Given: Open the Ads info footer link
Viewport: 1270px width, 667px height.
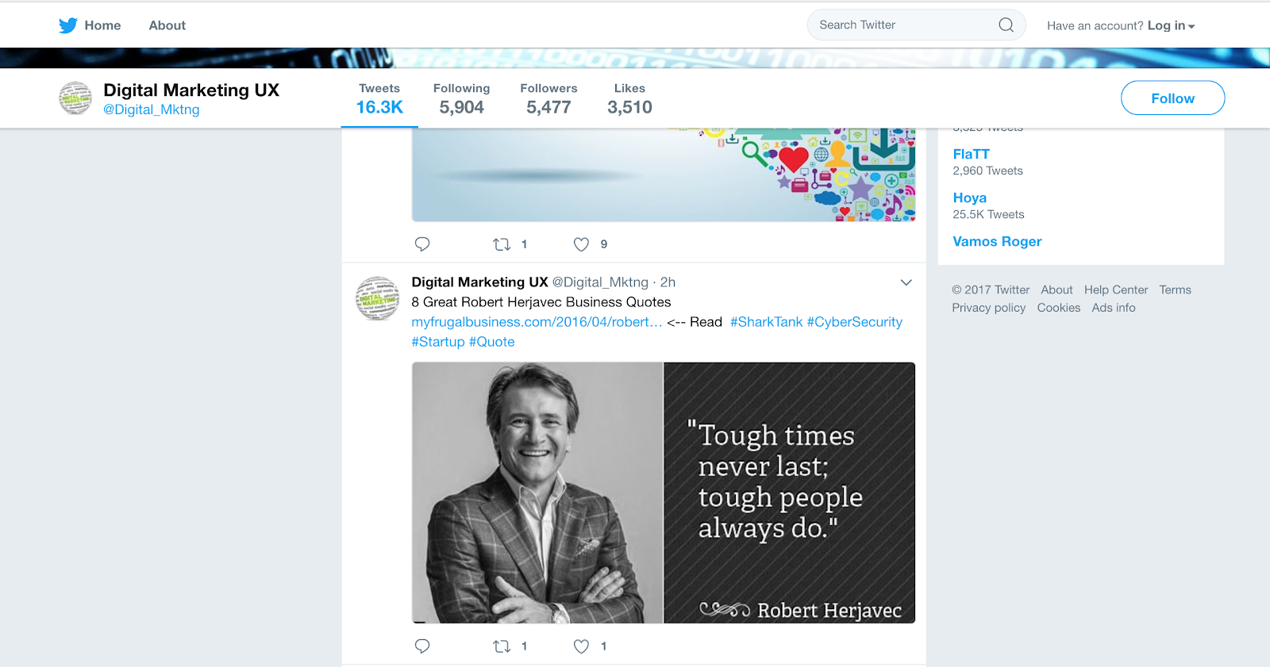Looking at the screenshot, I should click(x=1114, y=308).
